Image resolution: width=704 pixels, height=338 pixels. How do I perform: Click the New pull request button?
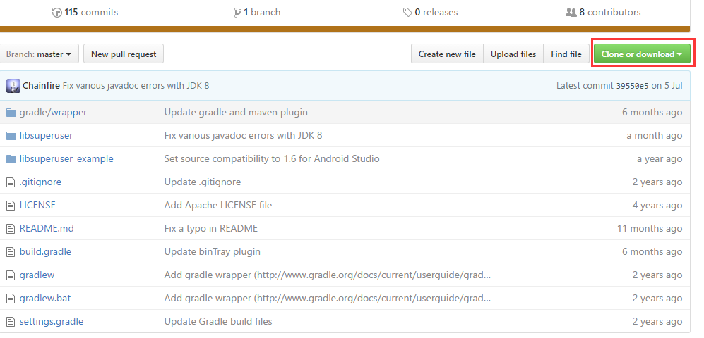[124, 54]
